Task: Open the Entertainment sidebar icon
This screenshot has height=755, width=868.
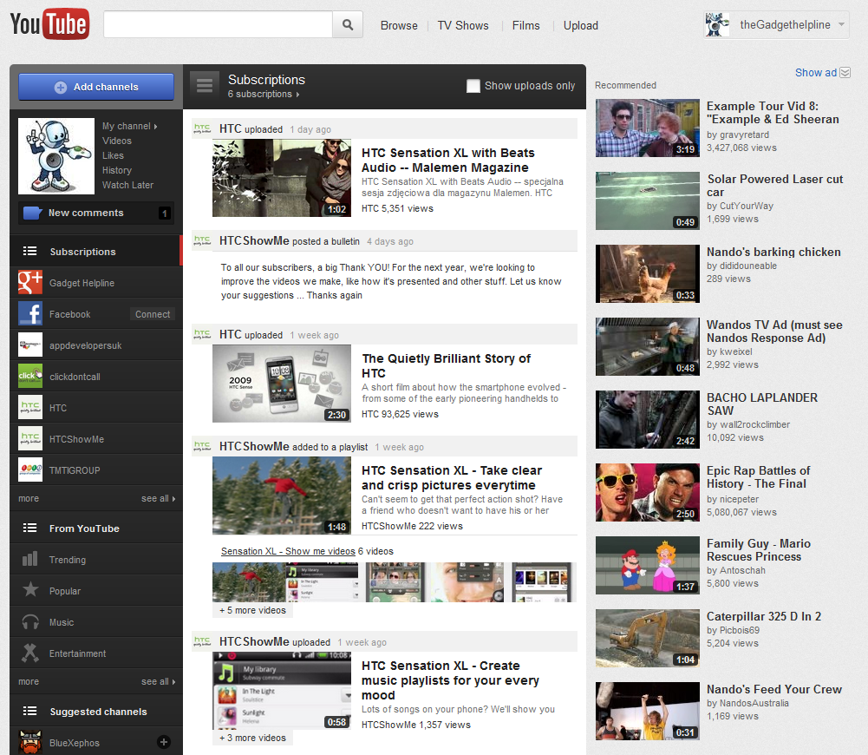Action: point(30,653)
